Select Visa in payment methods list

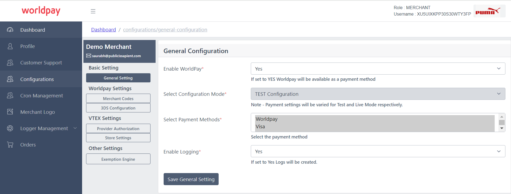pos(260,127)
